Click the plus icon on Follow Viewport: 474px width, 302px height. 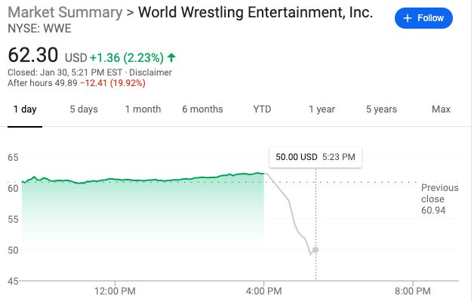tap(408, 18)
